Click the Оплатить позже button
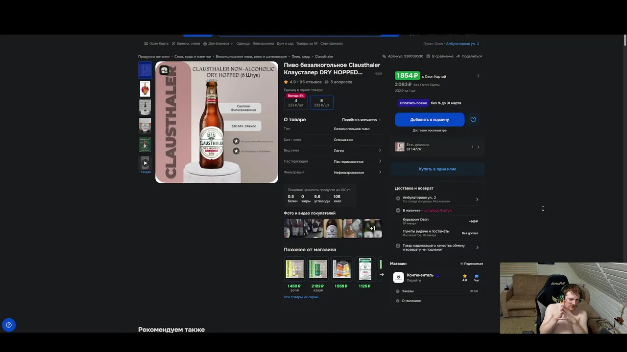627x352 pixels. click(x=413, y=103)
